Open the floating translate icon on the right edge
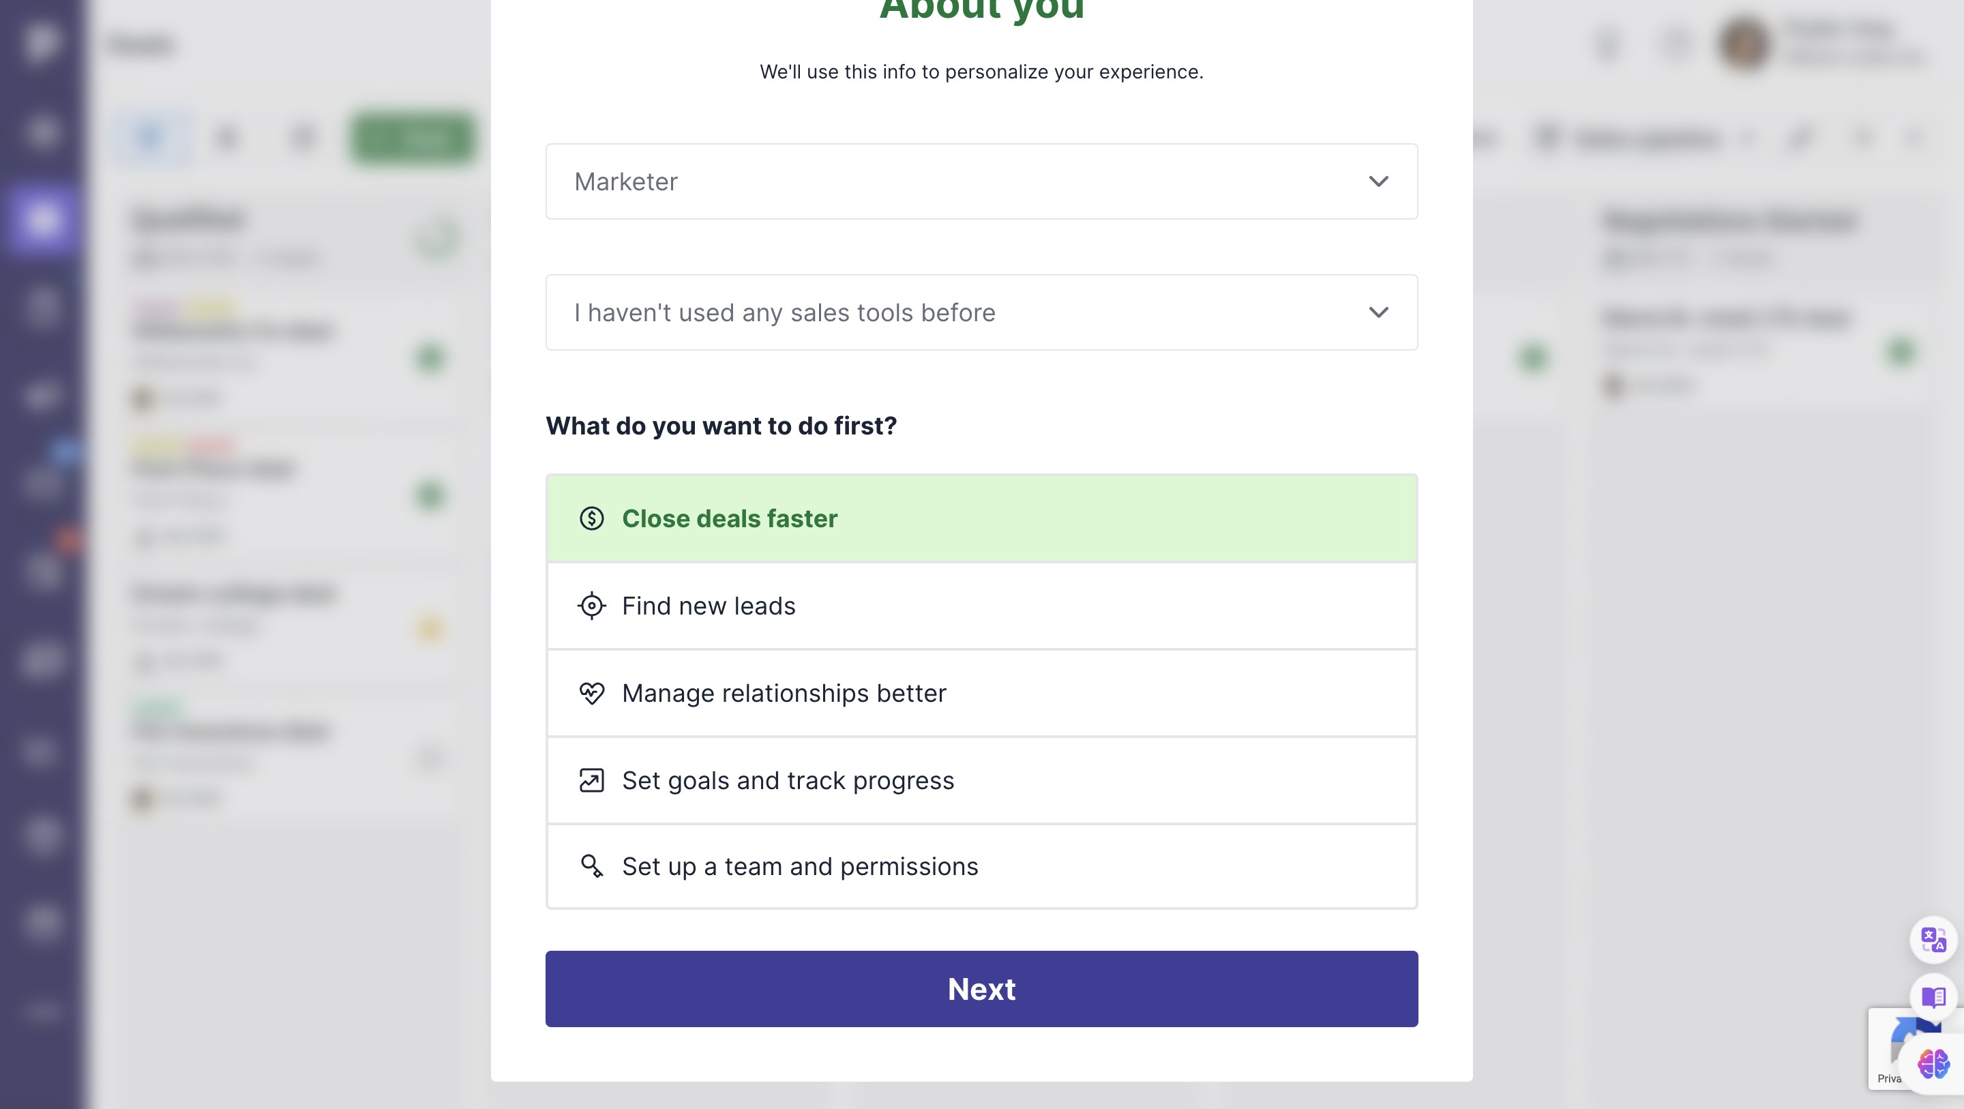Screen dimensions: 1964x1109 pyautogui.click(x=1933, y=940)
